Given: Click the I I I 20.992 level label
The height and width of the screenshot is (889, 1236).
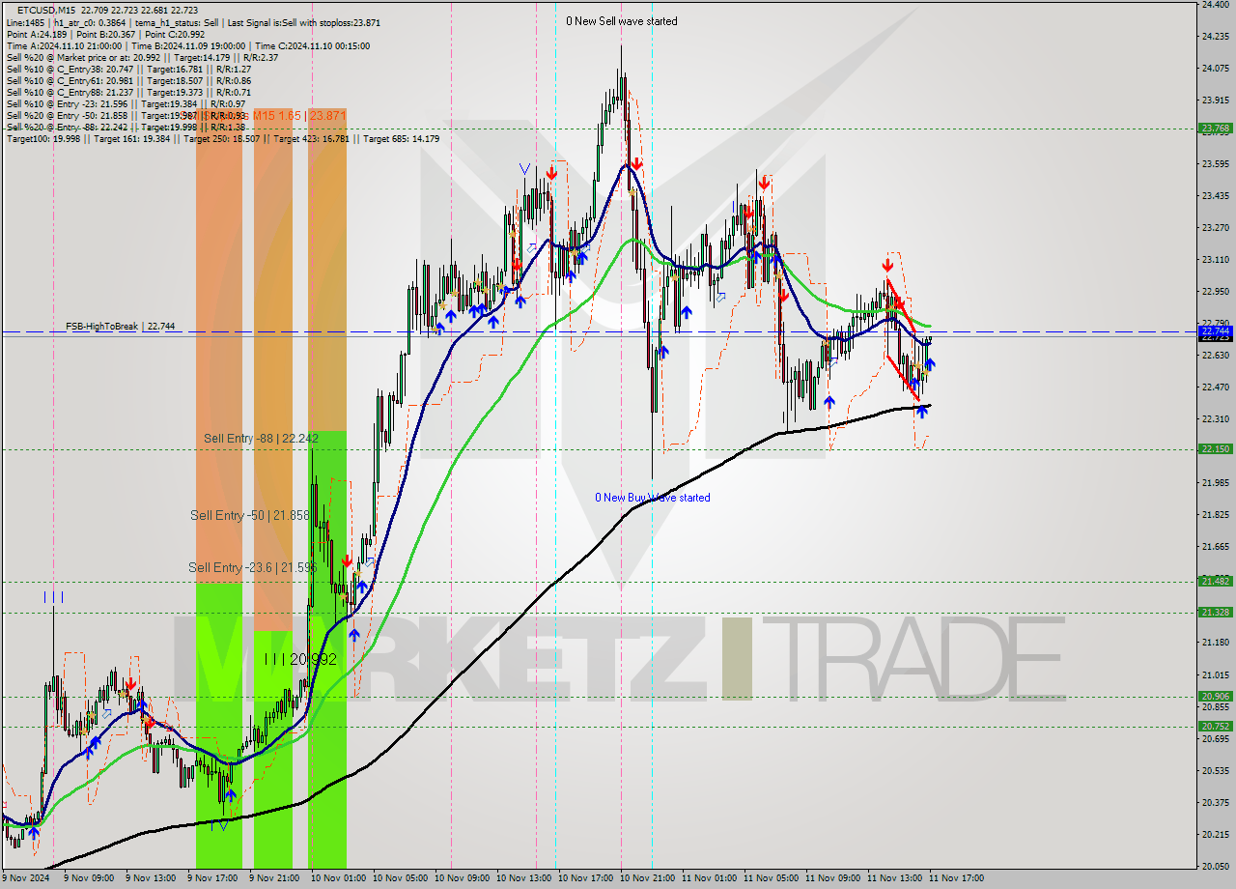Looking at the screenshot, I should [x=300, y=659].
